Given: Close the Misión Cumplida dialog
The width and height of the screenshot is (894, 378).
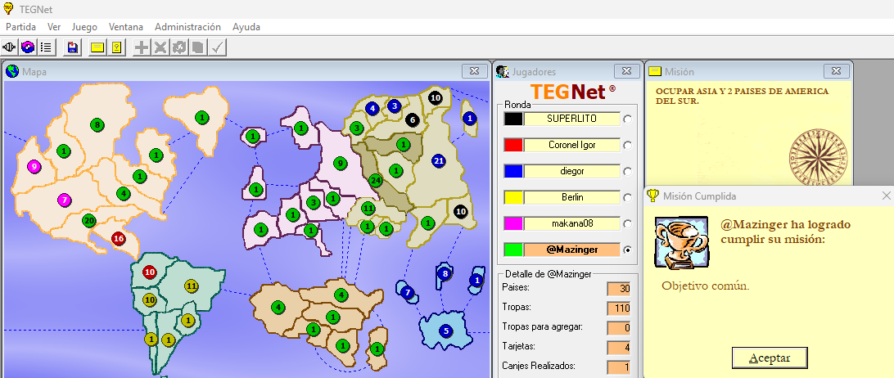Looking at the screenshot, I should click(886, 196).
